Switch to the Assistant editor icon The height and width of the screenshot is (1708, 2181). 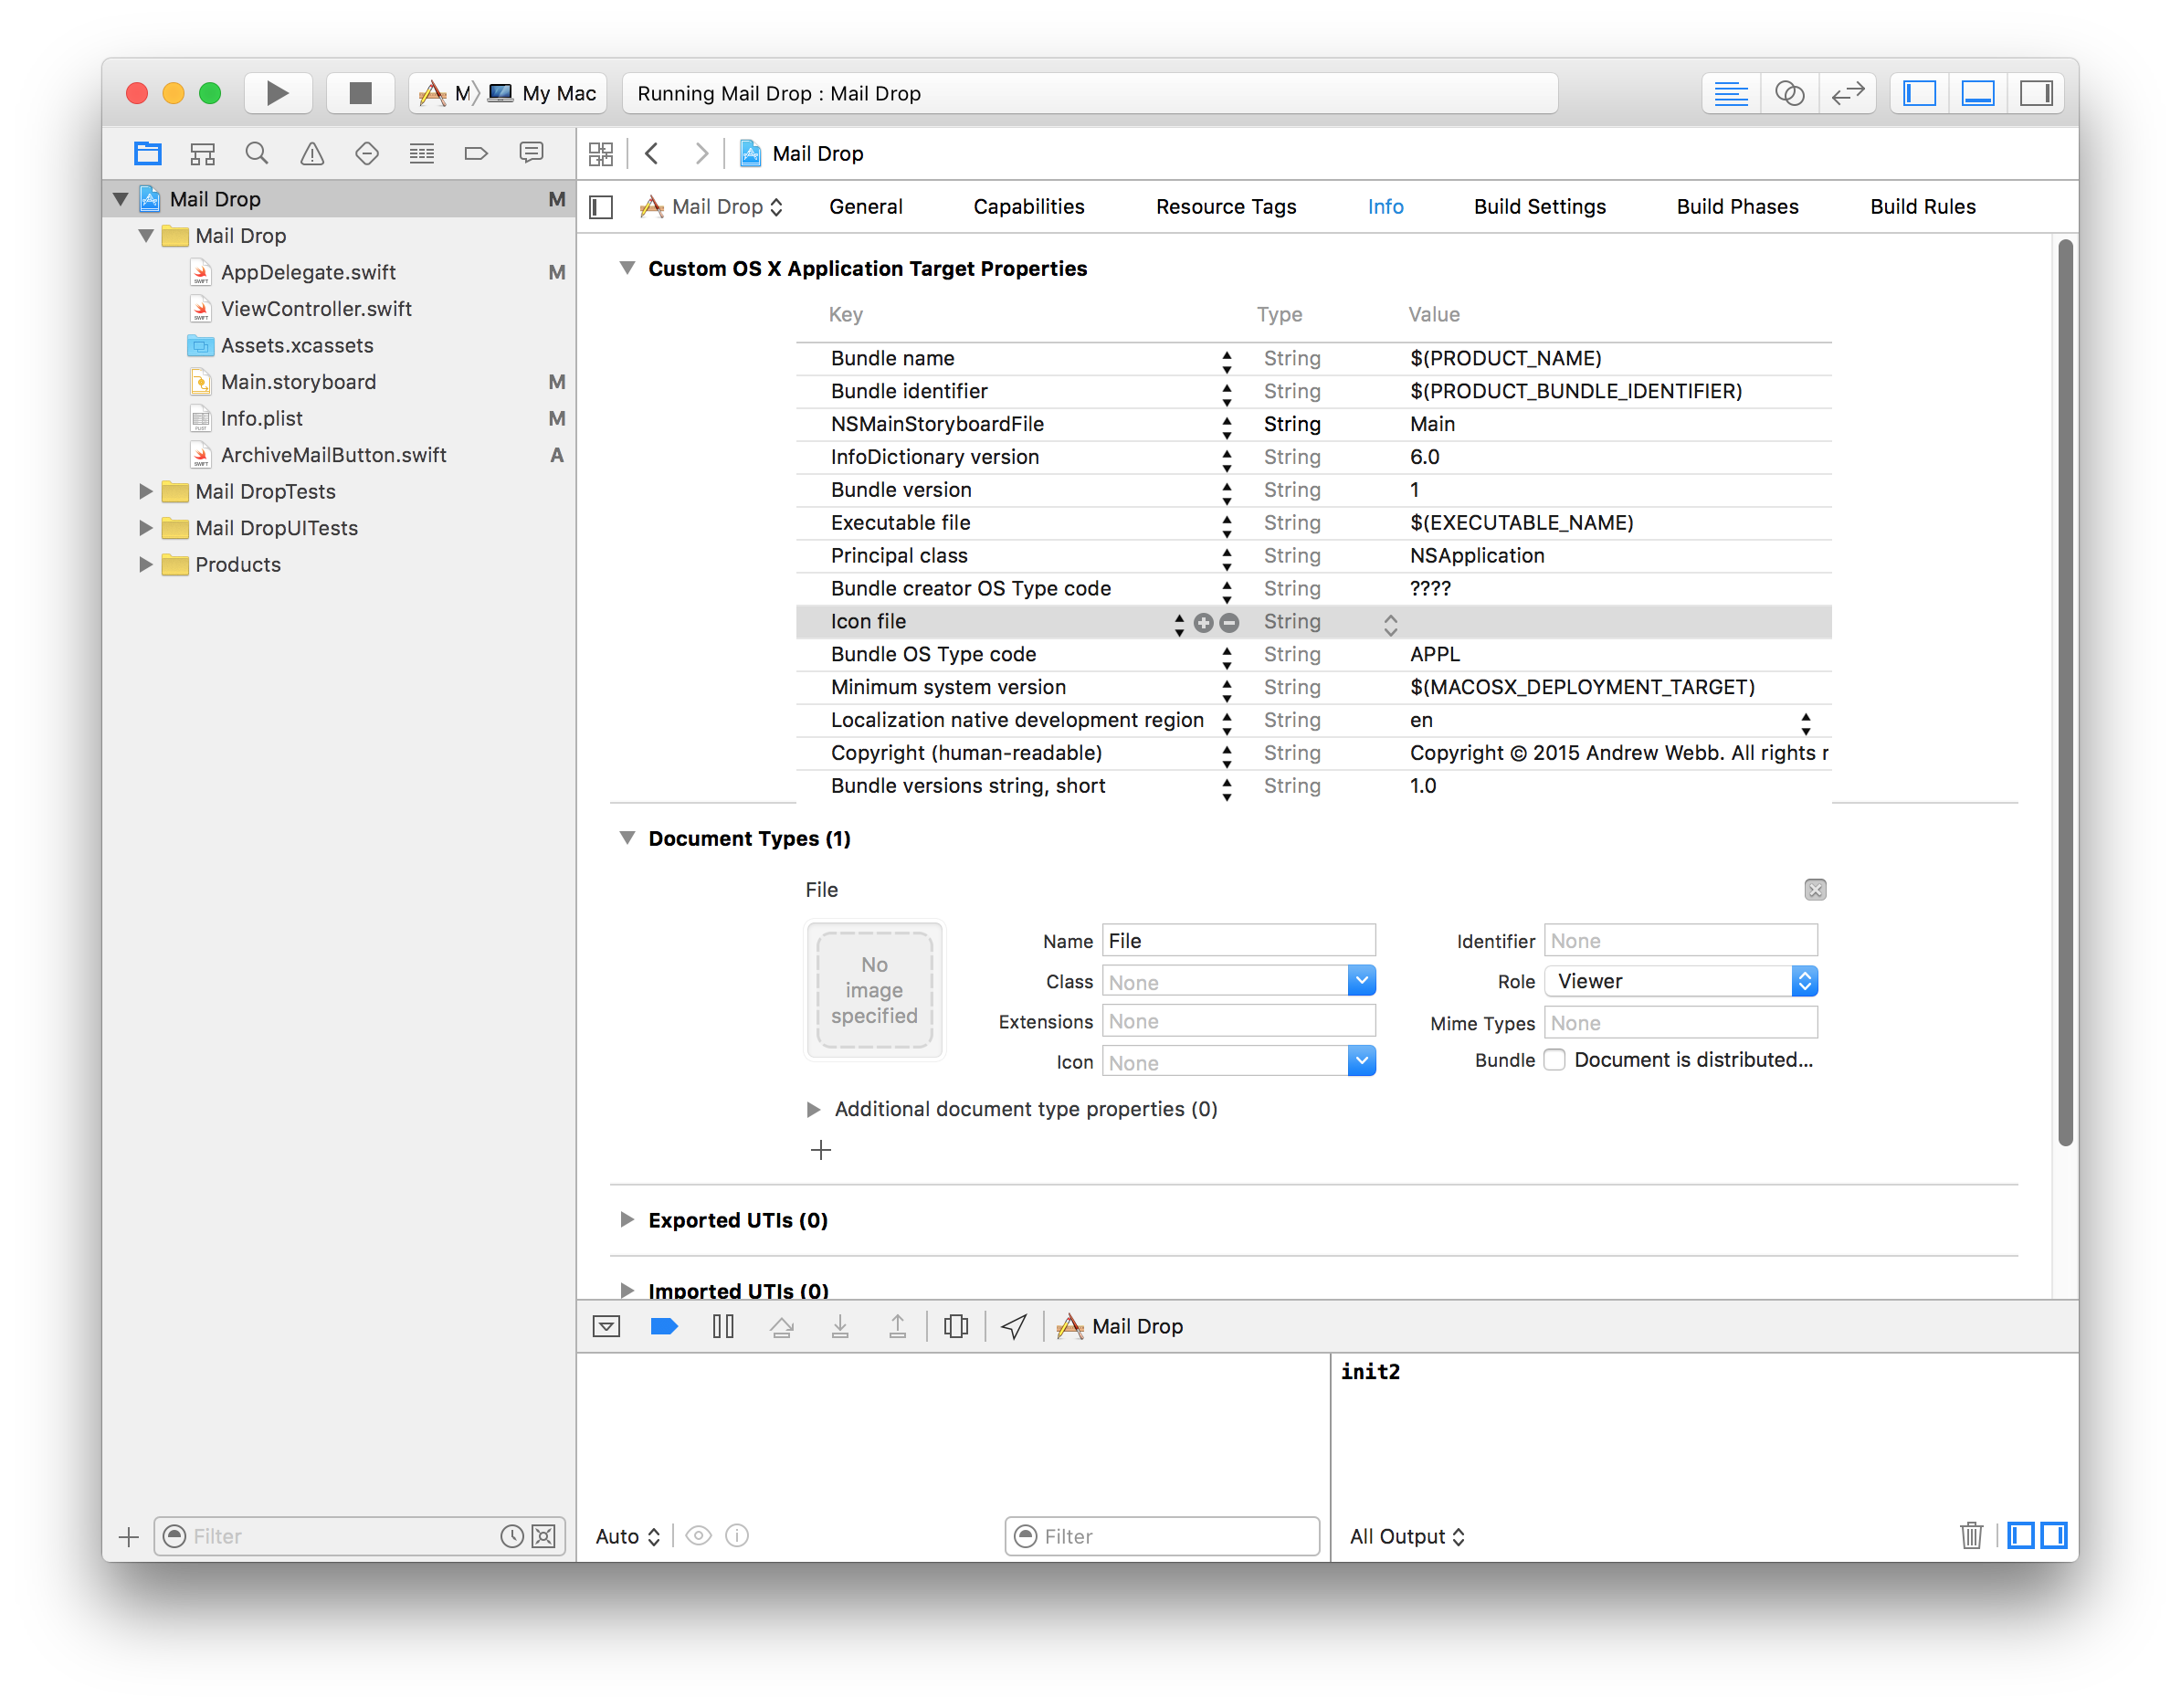(1789, 93)
